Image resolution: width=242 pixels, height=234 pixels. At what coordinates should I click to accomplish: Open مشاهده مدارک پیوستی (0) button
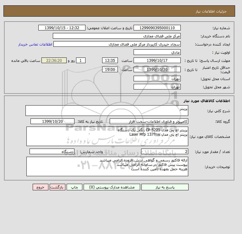click(112, 187)
